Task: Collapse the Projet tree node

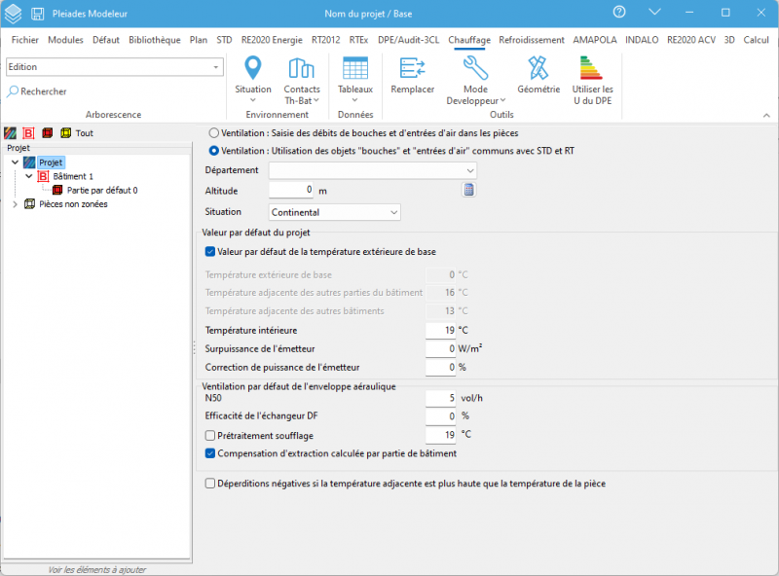Action: [15, 162]
